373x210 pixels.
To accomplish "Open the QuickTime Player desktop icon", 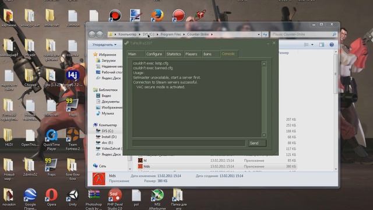I will [51, 140].
